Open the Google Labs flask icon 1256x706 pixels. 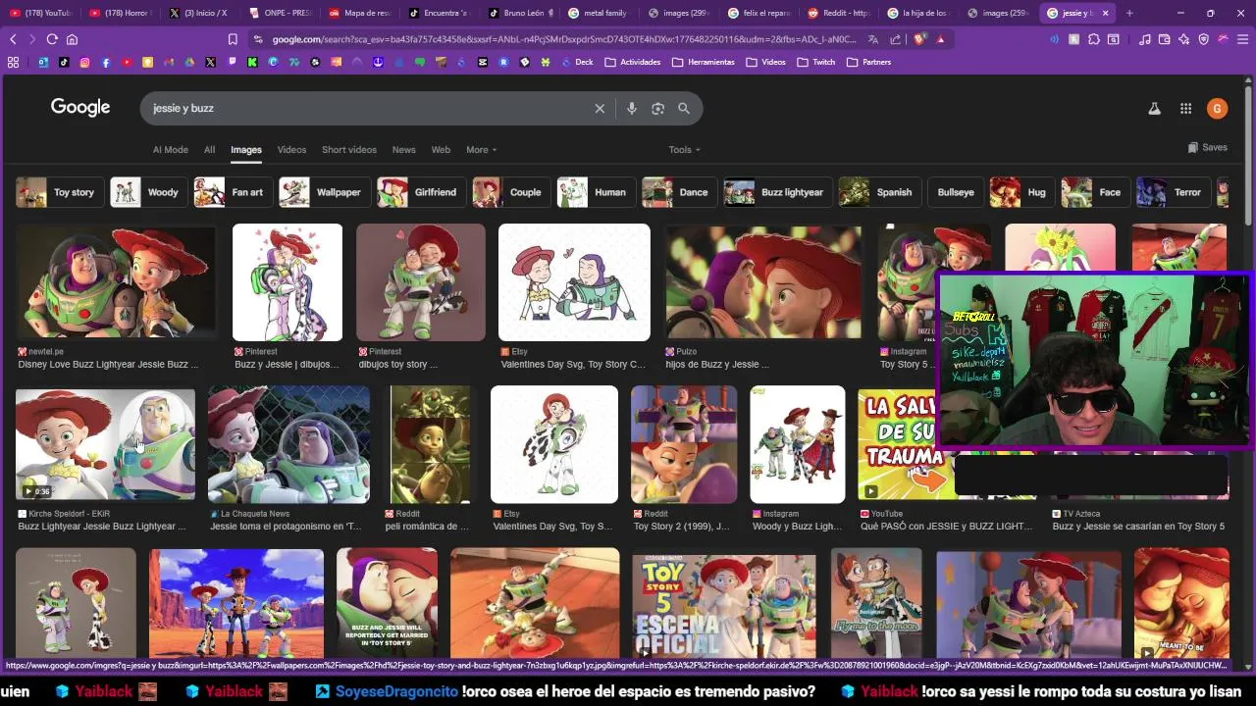tap(1155, 109)
